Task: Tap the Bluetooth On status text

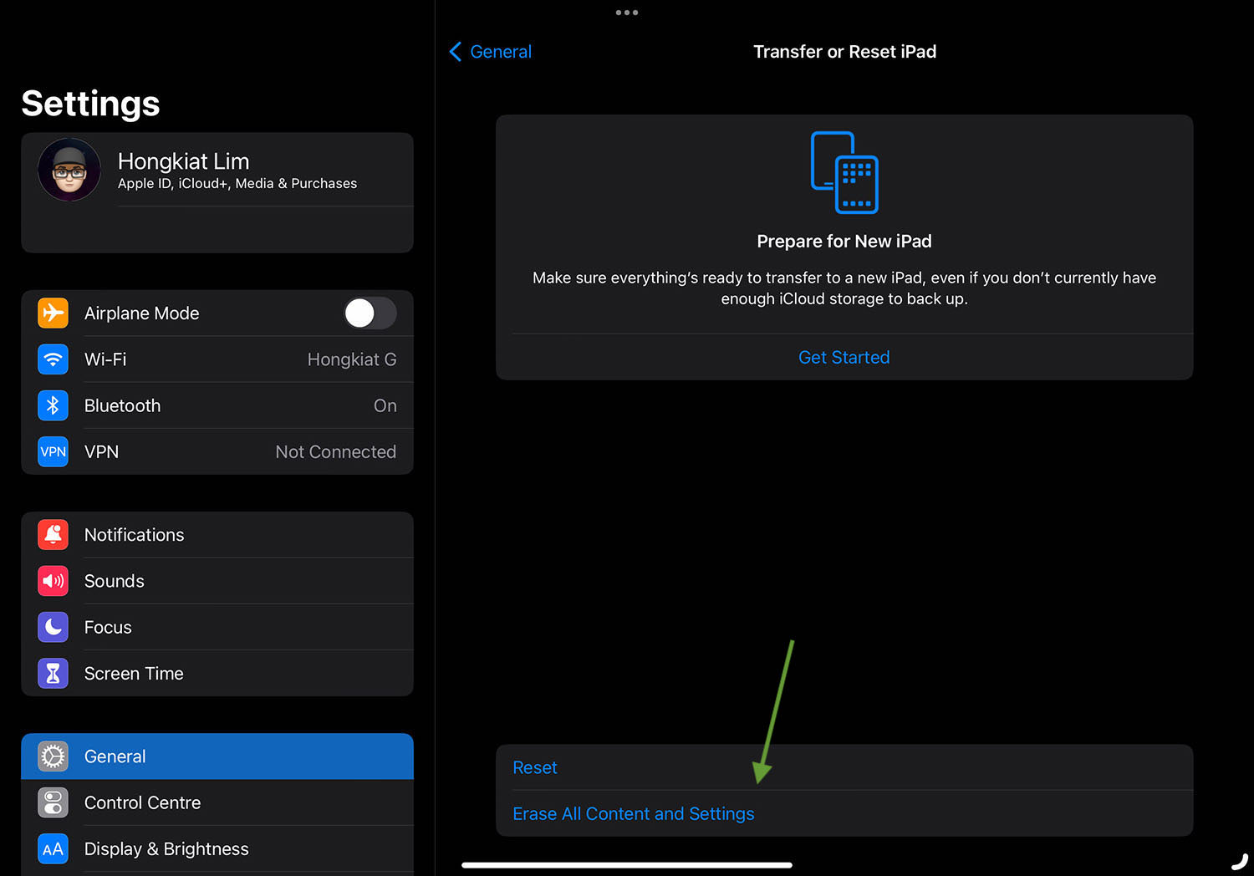Action: click(x=385, y=405)
